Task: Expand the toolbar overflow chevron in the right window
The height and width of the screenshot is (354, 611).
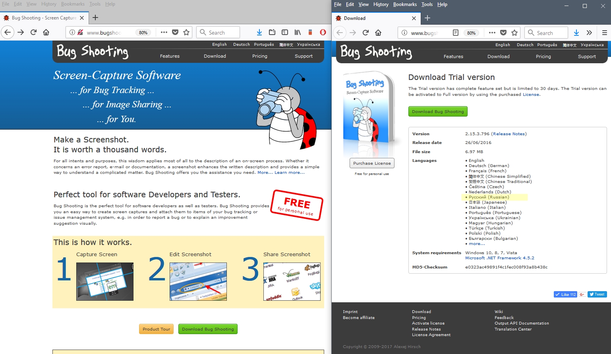Action: pos(589,33)
